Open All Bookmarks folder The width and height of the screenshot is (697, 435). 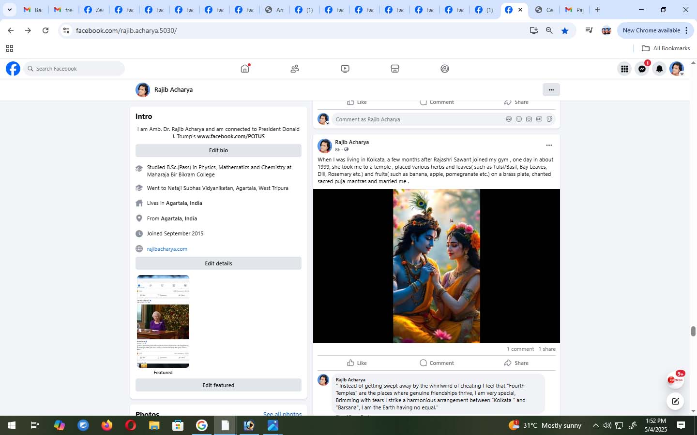click(666, 48)
